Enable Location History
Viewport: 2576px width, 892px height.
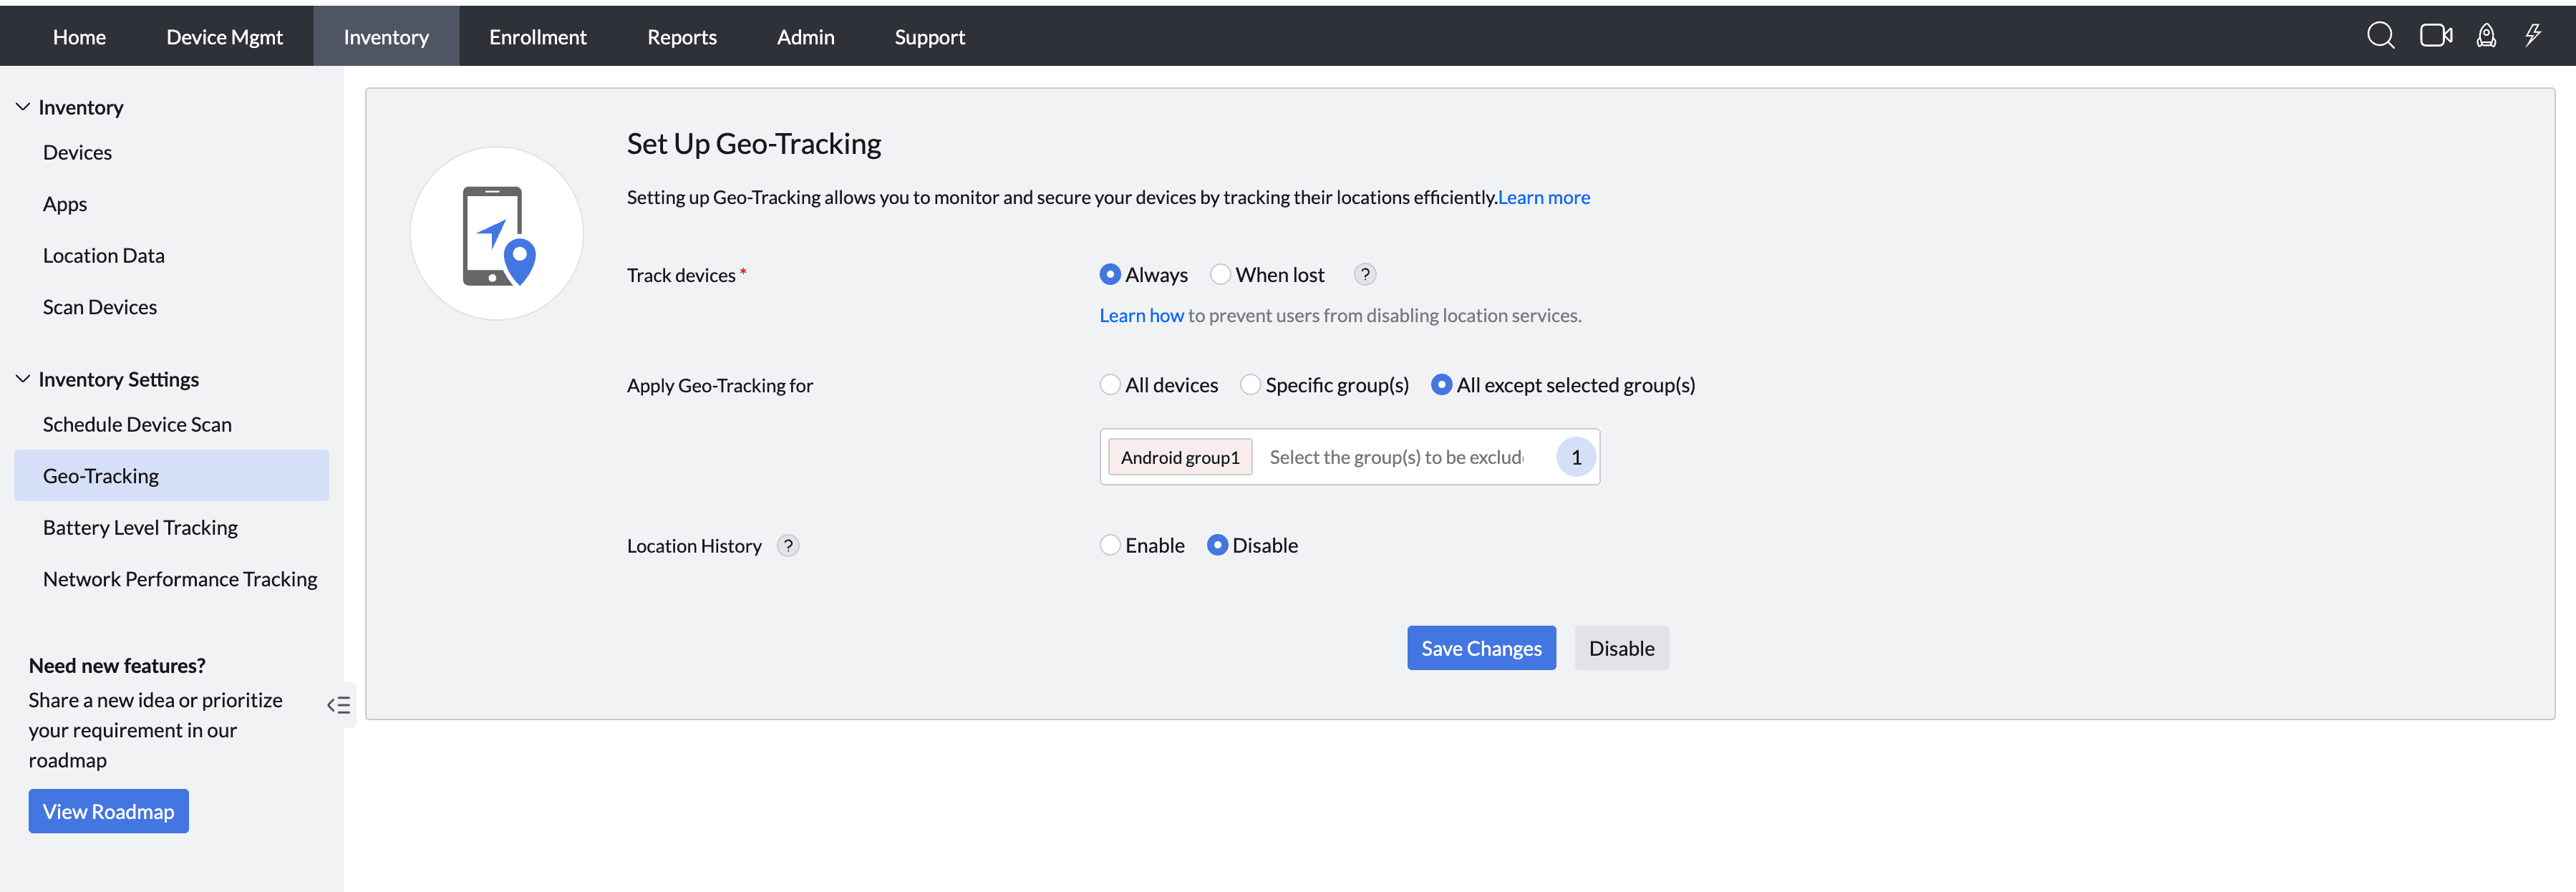point(1110,544)
